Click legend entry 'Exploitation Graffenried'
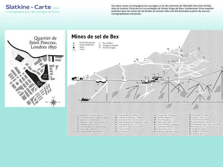 tap(202, 115)
